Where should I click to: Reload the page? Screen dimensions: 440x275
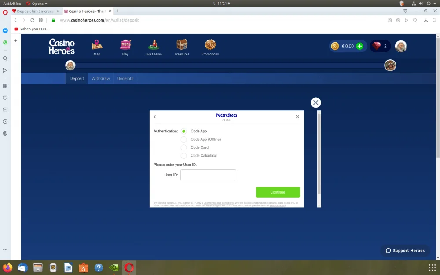point(32,20)
